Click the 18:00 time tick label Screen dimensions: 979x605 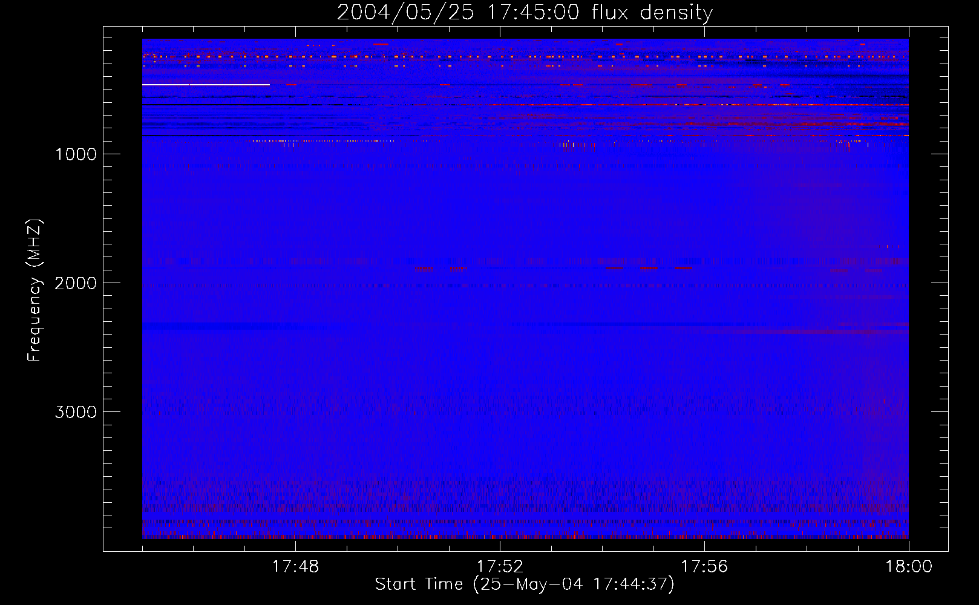909,567
